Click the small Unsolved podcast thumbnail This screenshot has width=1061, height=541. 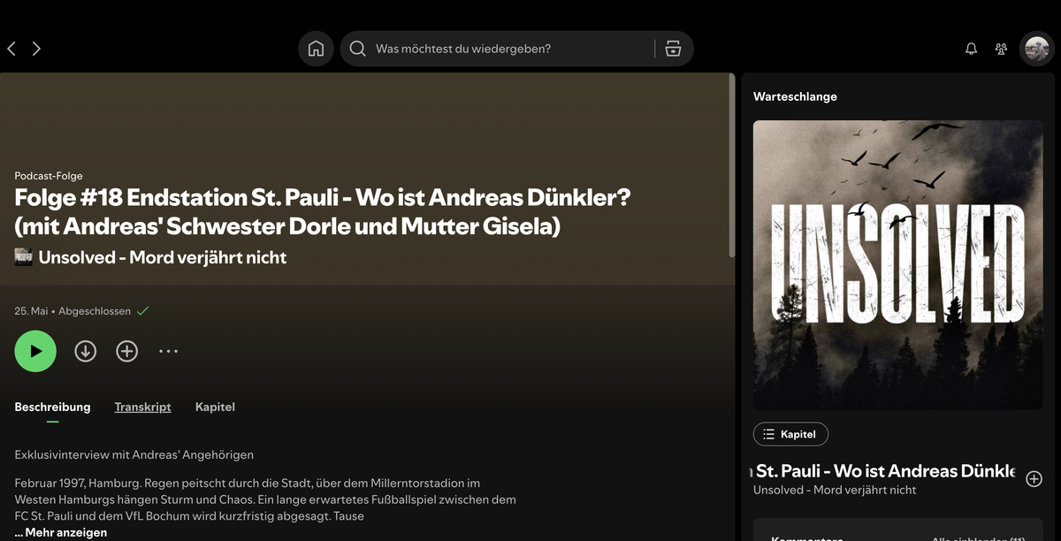24,257
